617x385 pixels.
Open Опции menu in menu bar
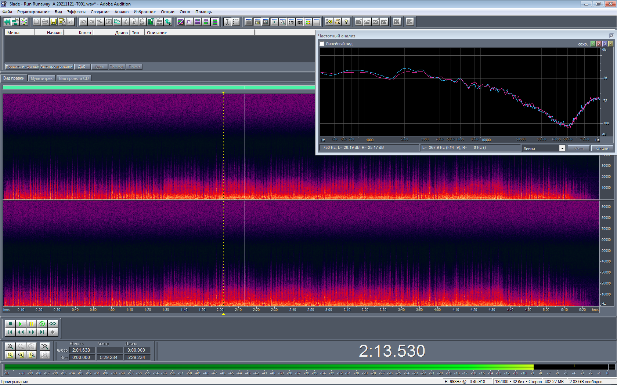(x=167, y=12)
